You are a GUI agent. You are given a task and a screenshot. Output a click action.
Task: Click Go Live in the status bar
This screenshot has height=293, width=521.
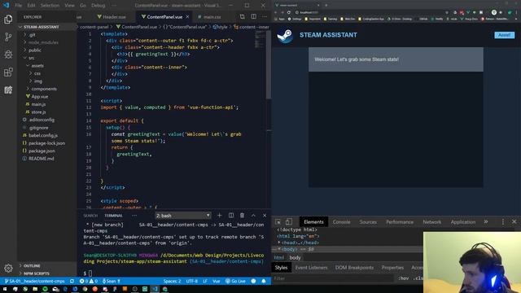pyautogui.click(x=235, y=281)
